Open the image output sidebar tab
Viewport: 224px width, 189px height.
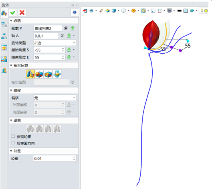click(4, 59)
